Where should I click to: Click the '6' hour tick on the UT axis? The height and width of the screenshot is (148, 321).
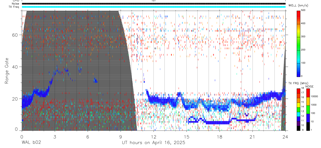(88, 137)
